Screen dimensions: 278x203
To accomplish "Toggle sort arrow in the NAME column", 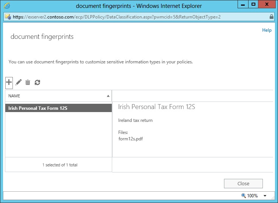I will click(108, 96).
